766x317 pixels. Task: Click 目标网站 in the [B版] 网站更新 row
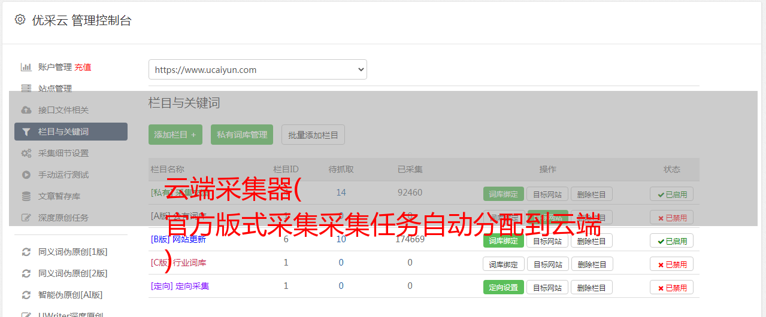tap(547, 240)
